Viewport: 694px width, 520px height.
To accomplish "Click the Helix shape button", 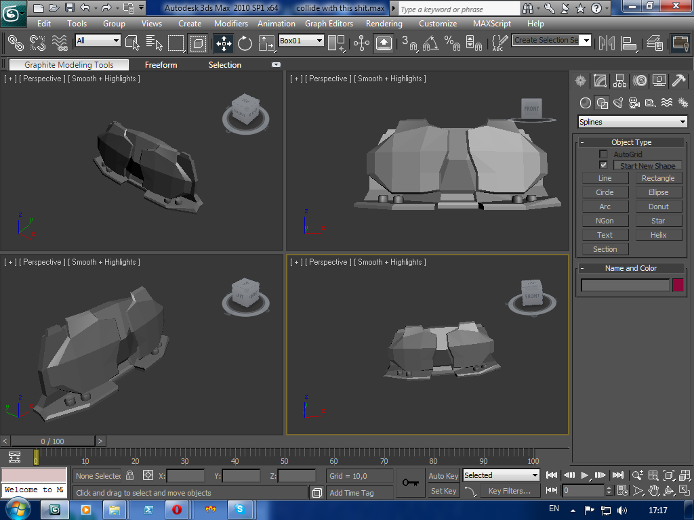I will pos(658,235).
